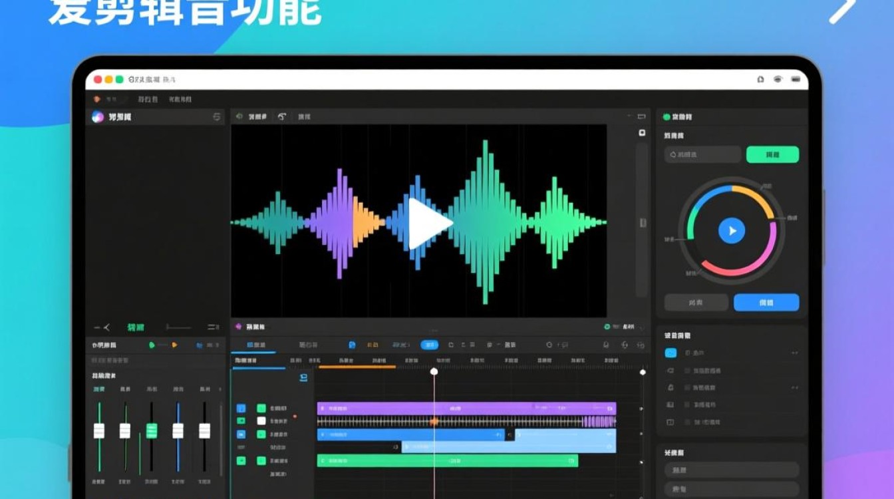Open the two-dot options beside the blue square row
This screenshot has width=894, height=499.
[794, 353]
